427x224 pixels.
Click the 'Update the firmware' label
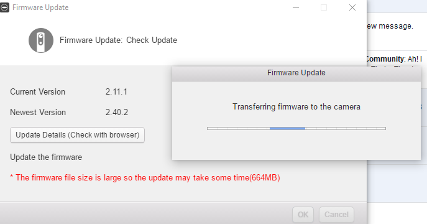point(46,157)
